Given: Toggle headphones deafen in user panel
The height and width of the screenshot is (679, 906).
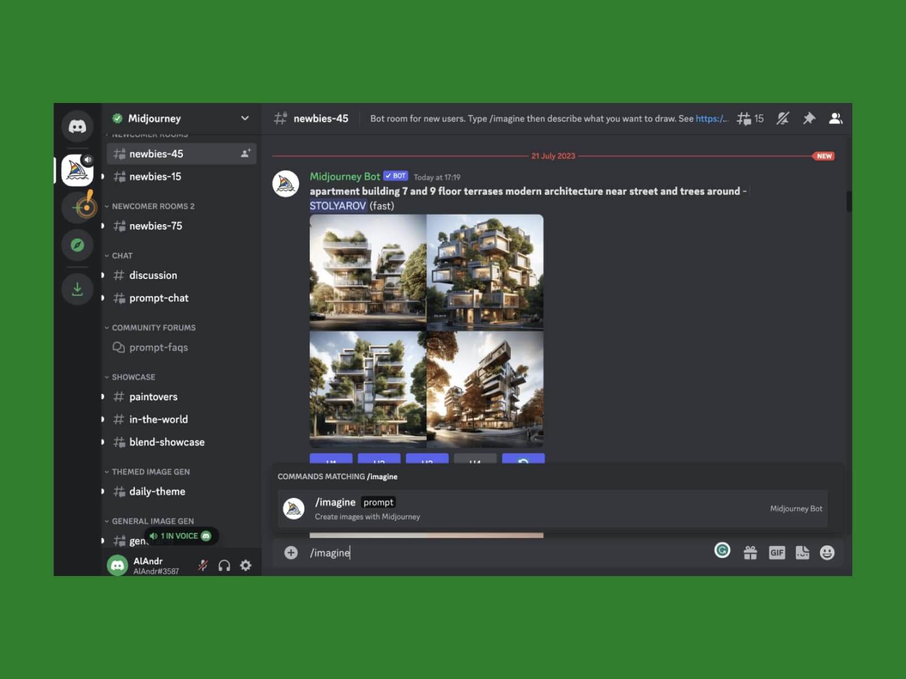Looking at the screenshot, I should click(x=224, y=565).
